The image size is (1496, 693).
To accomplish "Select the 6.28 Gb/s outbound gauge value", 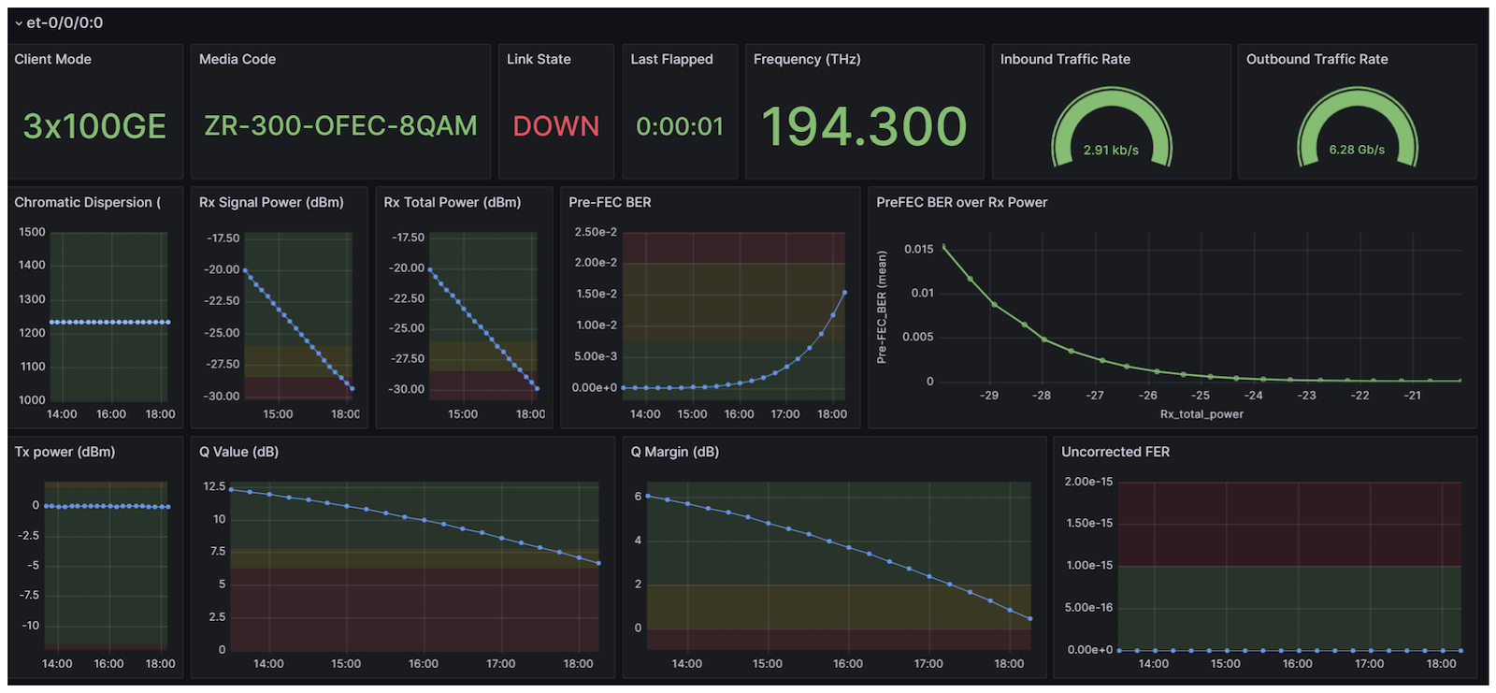I will click(x=1357, y=150).
